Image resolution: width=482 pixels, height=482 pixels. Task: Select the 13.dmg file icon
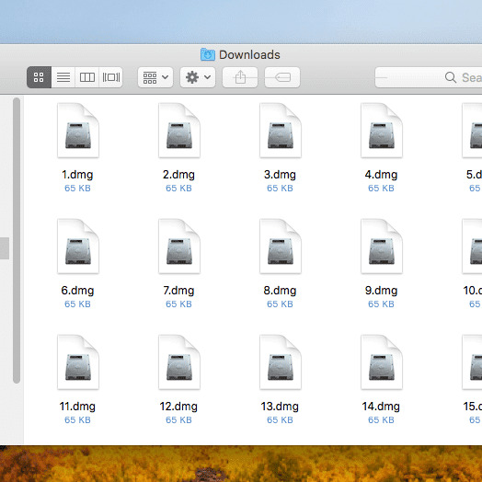[x=281, y=362]
